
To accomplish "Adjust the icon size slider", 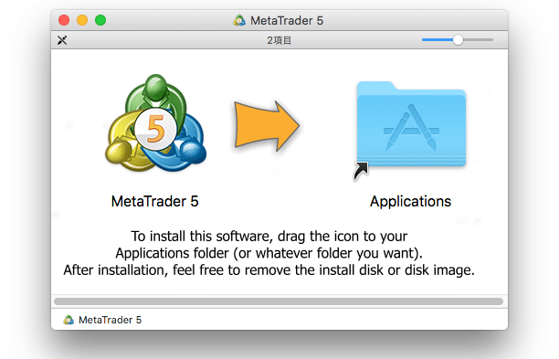I will 458,40.
